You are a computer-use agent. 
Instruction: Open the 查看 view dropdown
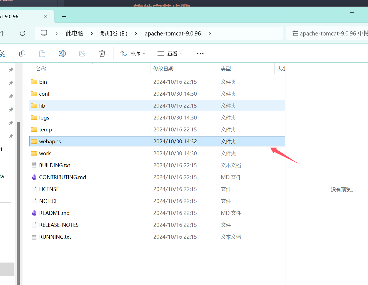(x=170, y=54)
